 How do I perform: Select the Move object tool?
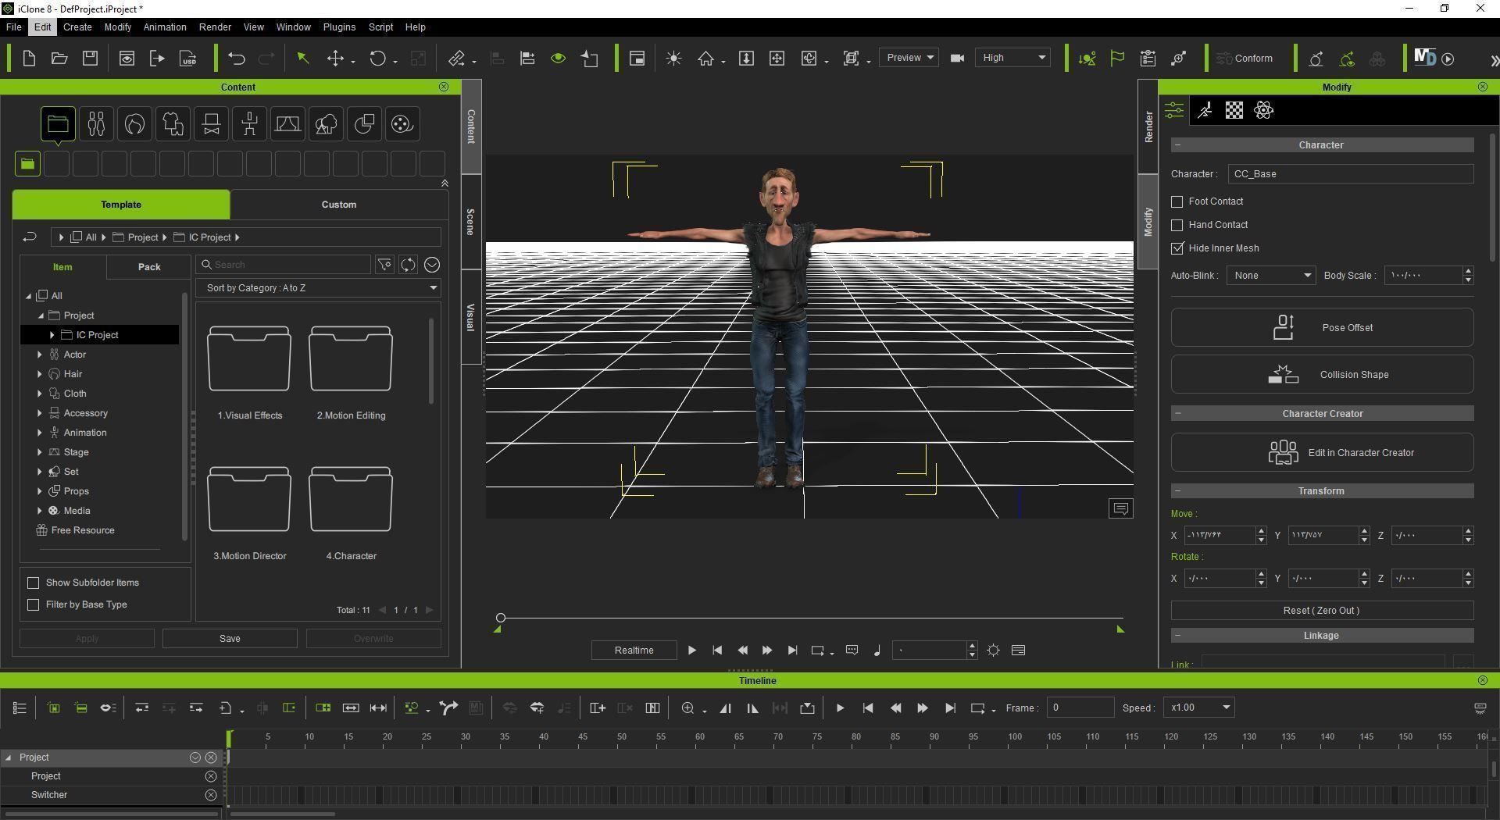pos(336,59)
